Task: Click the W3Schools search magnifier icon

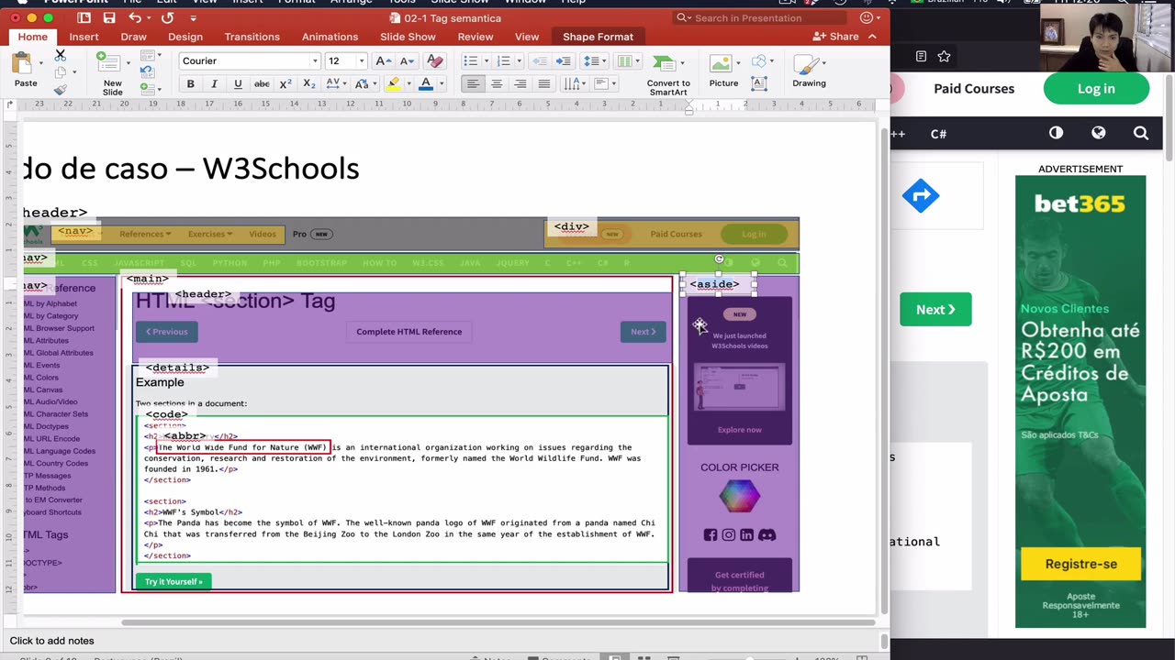Action: coord(1141,133)
